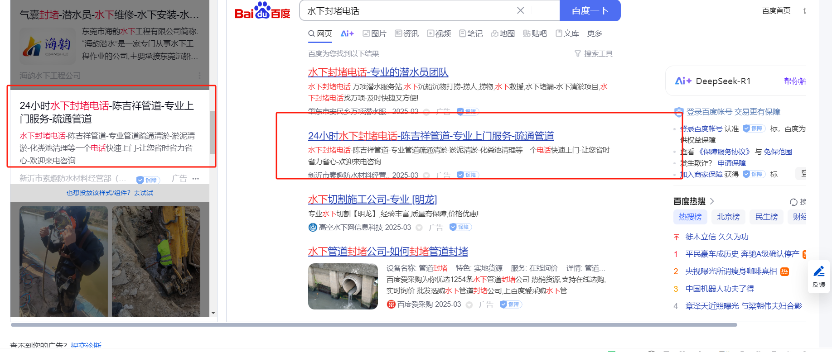Refresh hot searches with the 换 icon

coord(793,202)
